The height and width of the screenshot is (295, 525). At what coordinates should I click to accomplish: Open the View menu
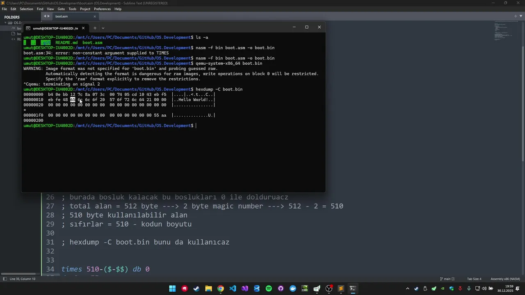click(x=50, y=9)
